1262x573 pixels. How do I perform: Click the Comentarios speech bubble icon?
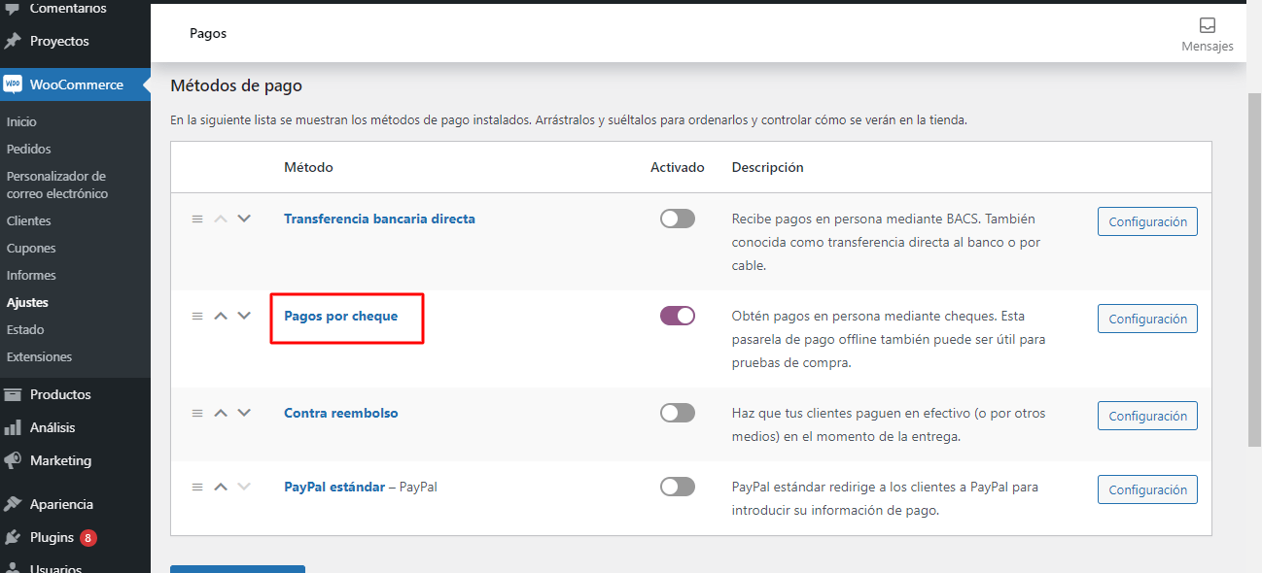(13, 9)
